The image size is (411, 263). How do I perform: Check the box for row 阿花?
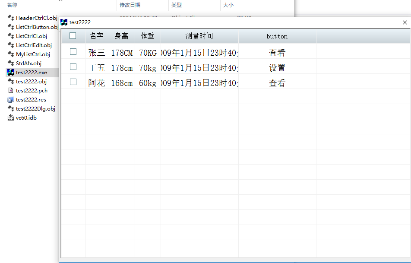[73, 82]
